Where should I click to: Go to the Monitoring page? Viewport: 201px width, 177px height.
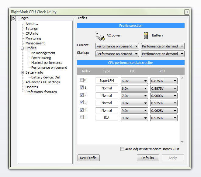click(33, 38)
